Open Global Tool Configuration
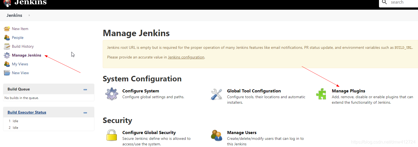The image size is (418, 147). pyautogui.click(x=254, y=91)
